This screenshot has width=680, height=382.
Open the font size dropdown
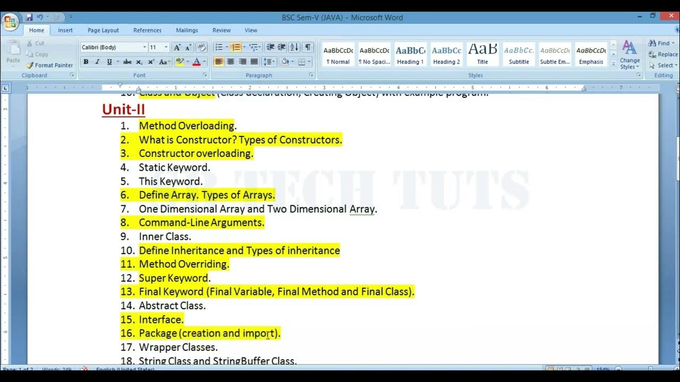[166, 47]
